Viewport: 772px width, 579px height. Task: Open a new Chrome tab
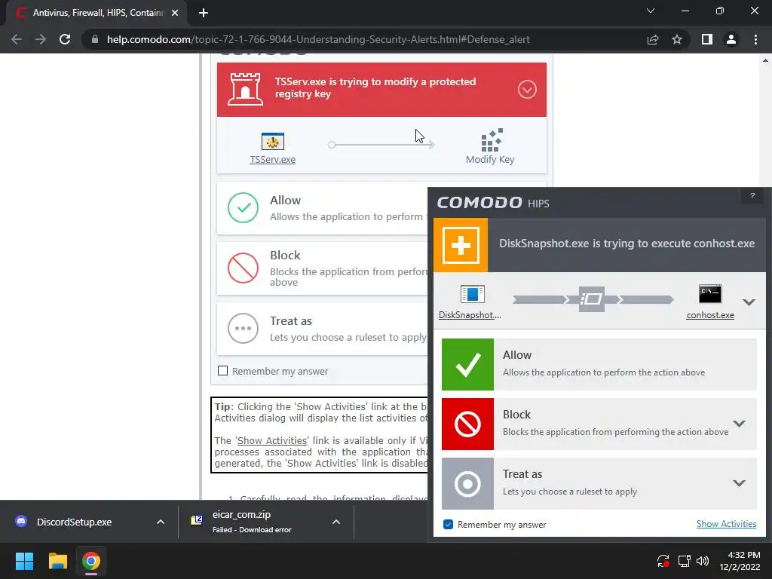[x=204, y=13]
